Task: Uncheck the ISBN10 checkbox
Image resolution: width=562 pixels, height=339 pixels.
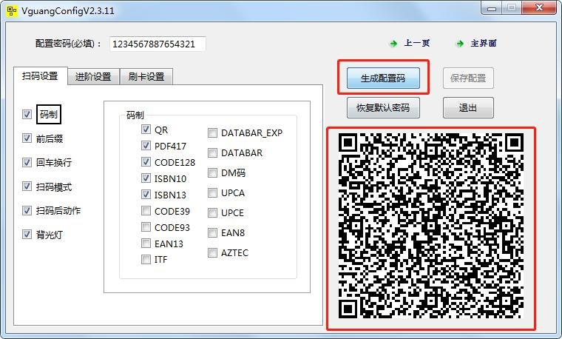Action: pos(146,178)
